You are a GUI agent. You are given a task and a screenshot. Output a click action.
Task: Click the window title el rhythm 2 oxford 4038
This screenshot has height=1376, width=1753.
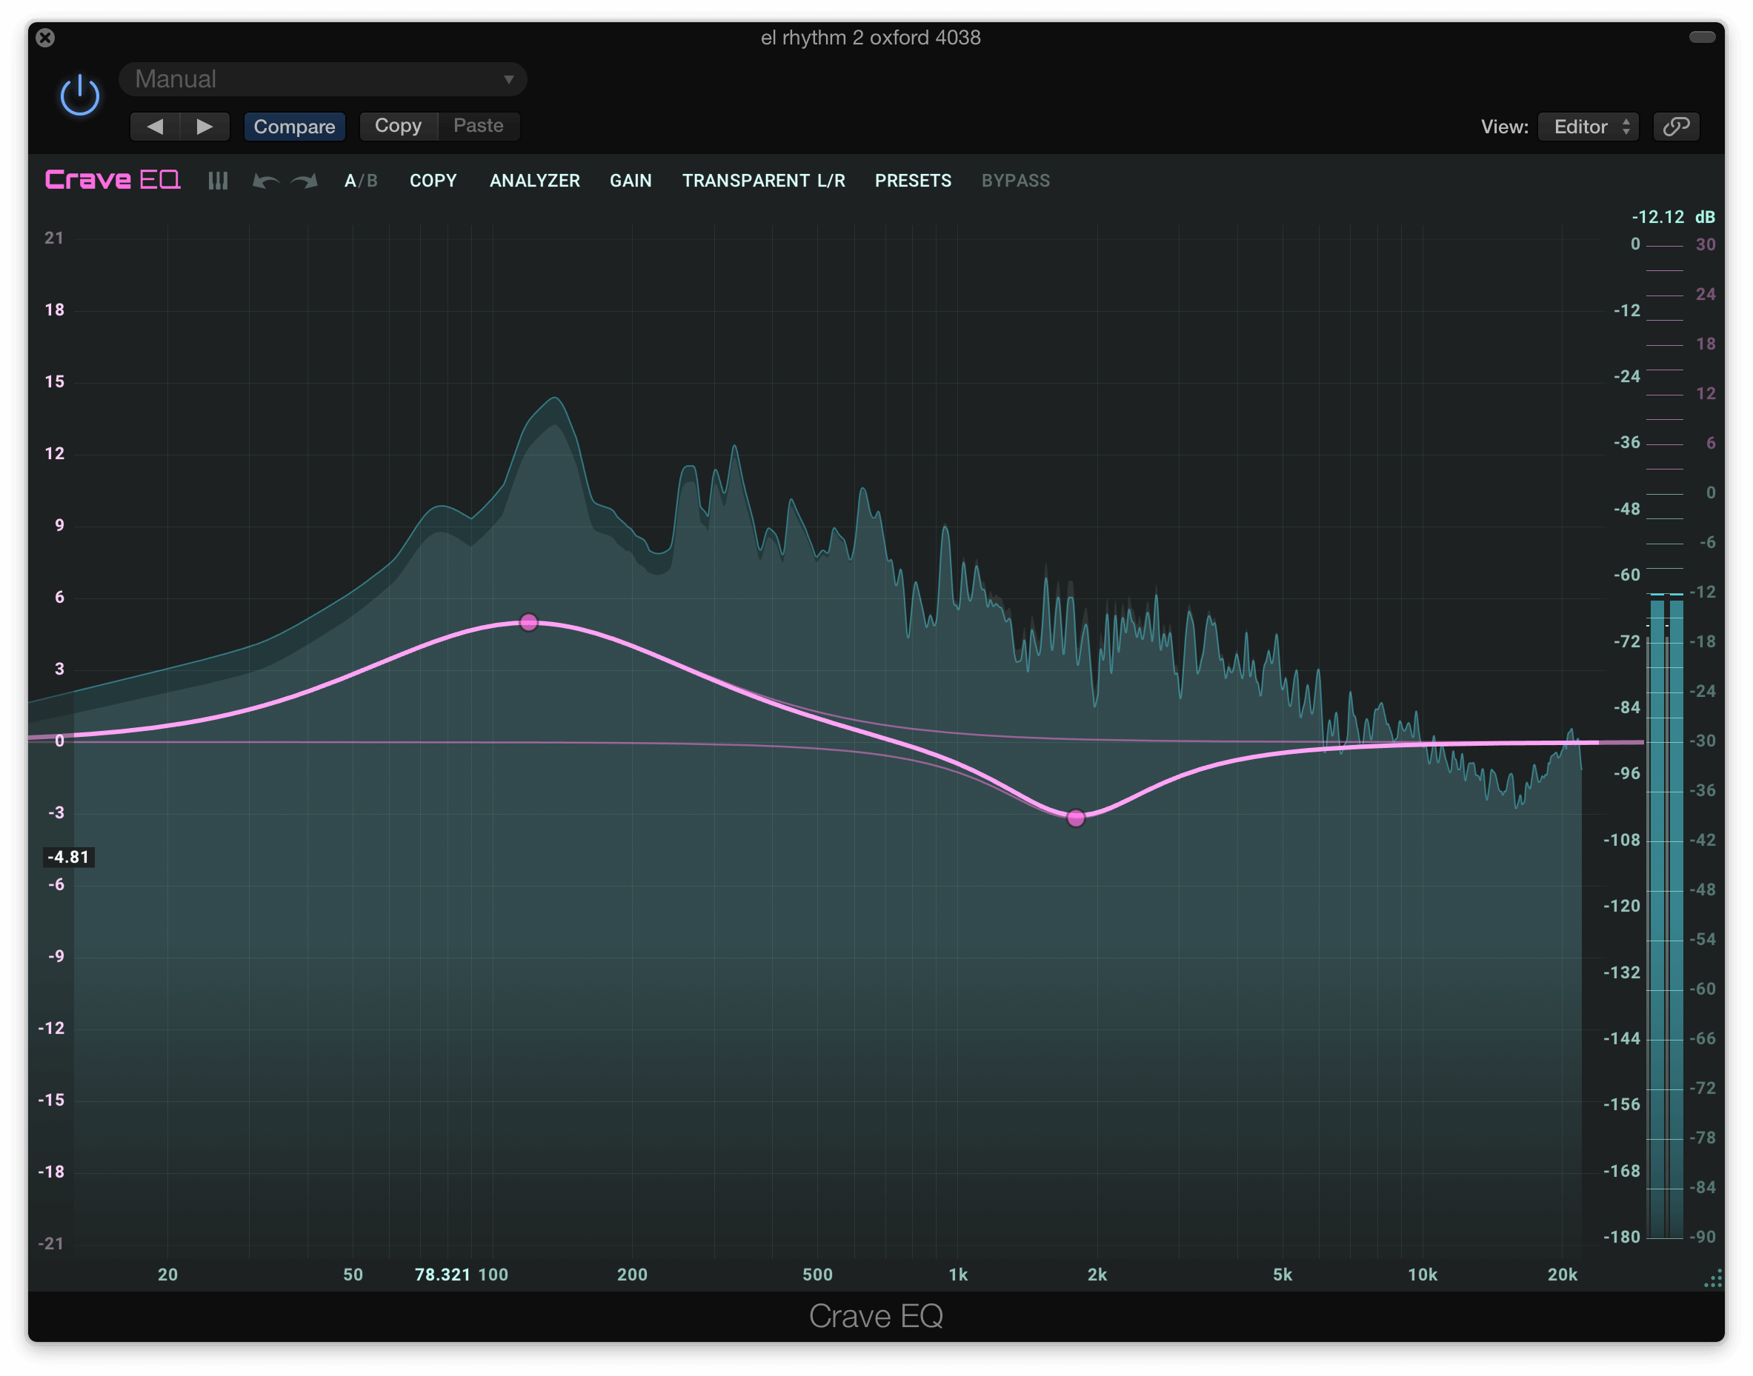click(871, 38)
